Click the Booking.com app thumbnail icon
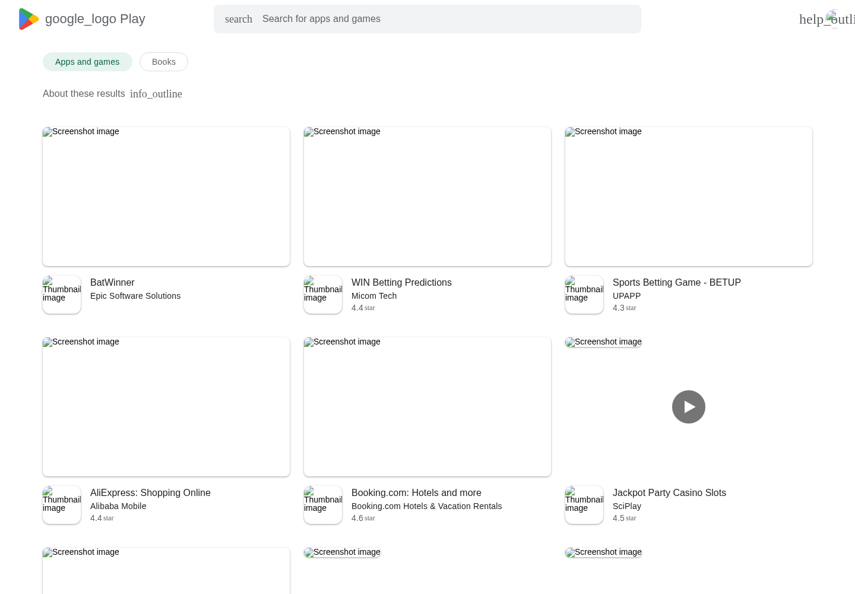The height and width of the screenshot is (594, 855). click(323, 505)
